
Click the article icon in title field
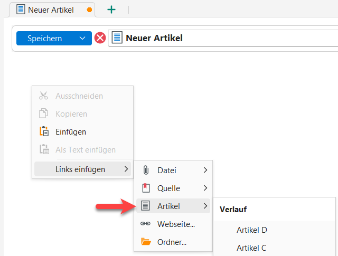click(x=117, y=38)
